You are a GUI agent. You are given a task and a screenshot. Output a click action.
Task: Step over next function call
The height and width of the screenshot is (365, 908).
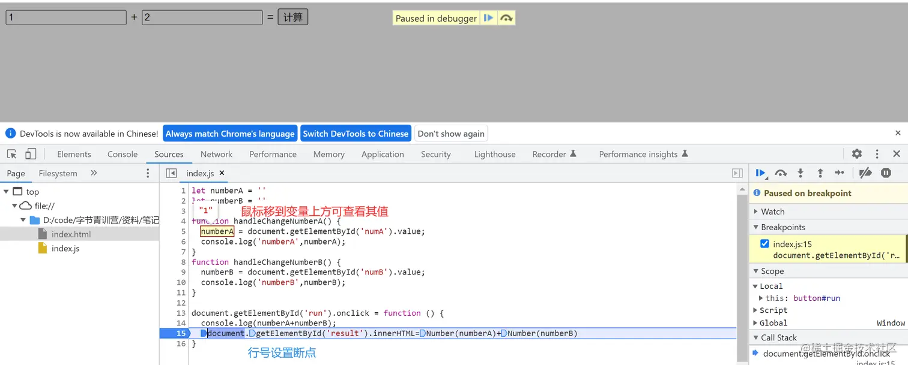(x=781, y=173)
